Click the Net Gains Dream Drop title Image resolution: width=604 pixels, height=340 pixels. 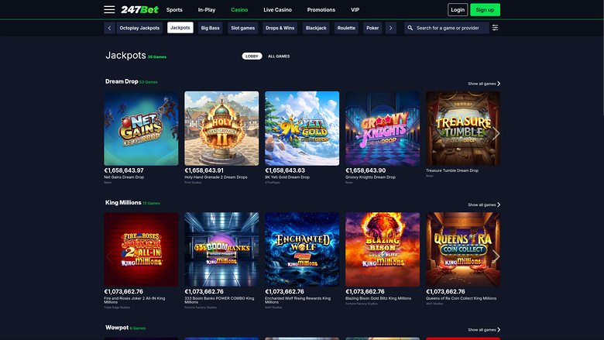coord(124,177)
